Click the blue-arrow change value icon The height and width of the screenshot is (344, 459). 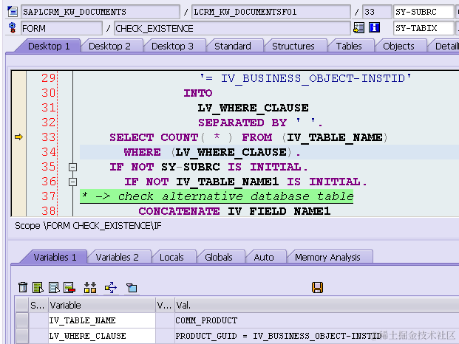[x=111, y=288]
